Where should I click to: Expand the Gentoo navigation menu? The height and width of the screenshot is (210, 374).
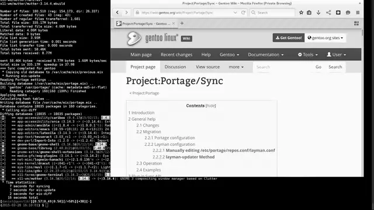[229, 54]
